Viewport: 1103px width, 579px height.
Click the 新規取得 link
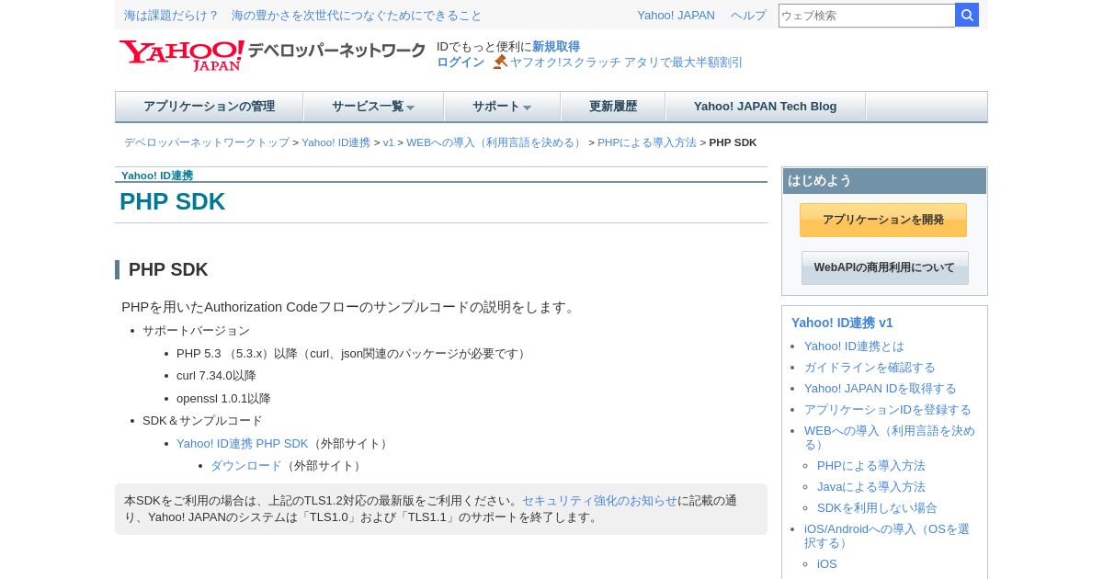coord(556,46)
